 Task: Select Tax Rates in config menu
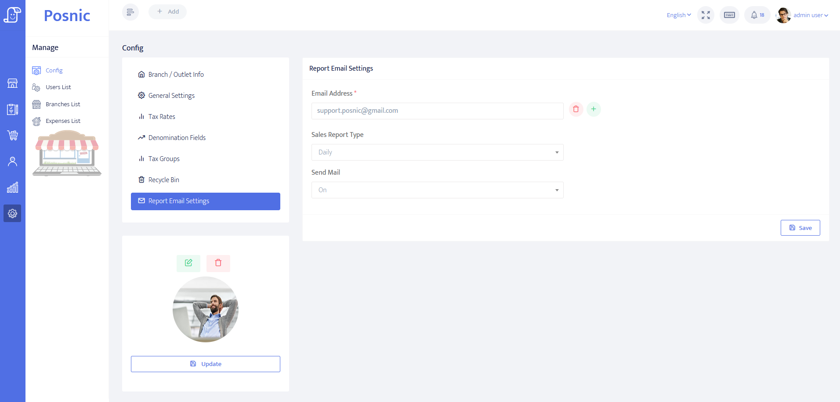coord(162,117)
